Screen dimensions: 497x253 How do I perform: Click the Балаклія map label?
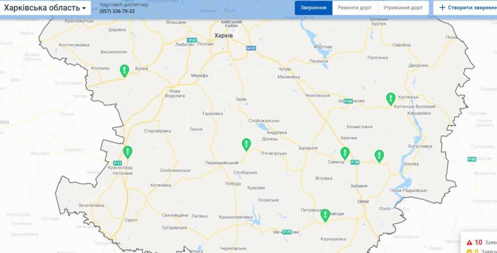click(x=308, y=148)
